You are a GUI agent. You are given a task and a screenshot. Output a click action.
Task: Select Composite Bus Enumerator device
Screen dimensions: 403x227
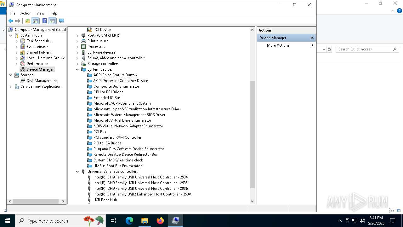(x=116, y=86)
